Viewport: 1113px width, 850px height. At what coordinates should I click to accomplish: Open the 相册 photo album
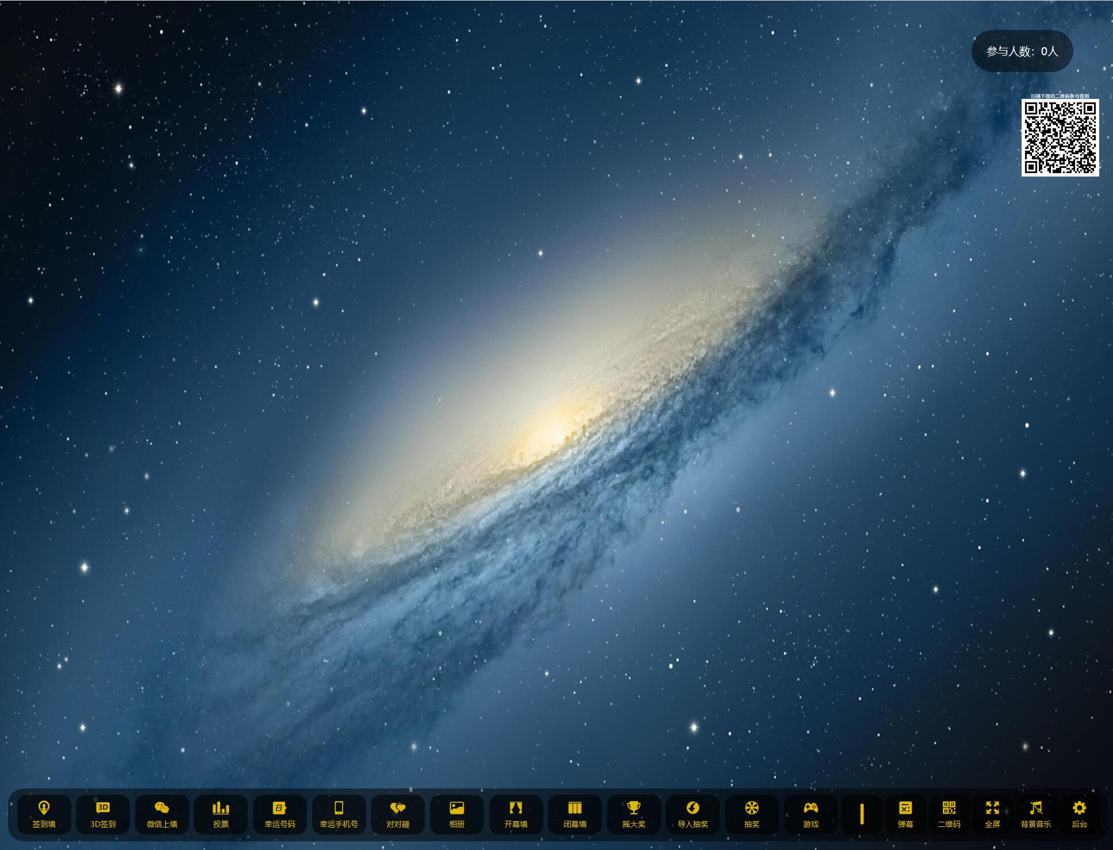point(457,814)
